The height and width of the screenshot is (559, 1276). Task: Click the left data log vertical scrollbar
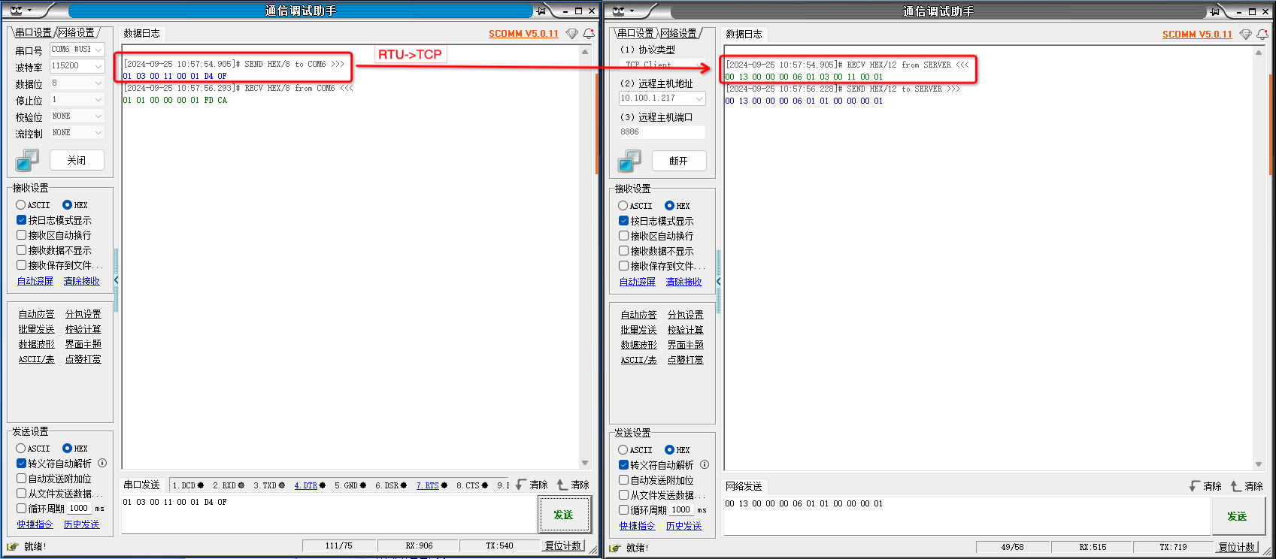pos(585,255)
